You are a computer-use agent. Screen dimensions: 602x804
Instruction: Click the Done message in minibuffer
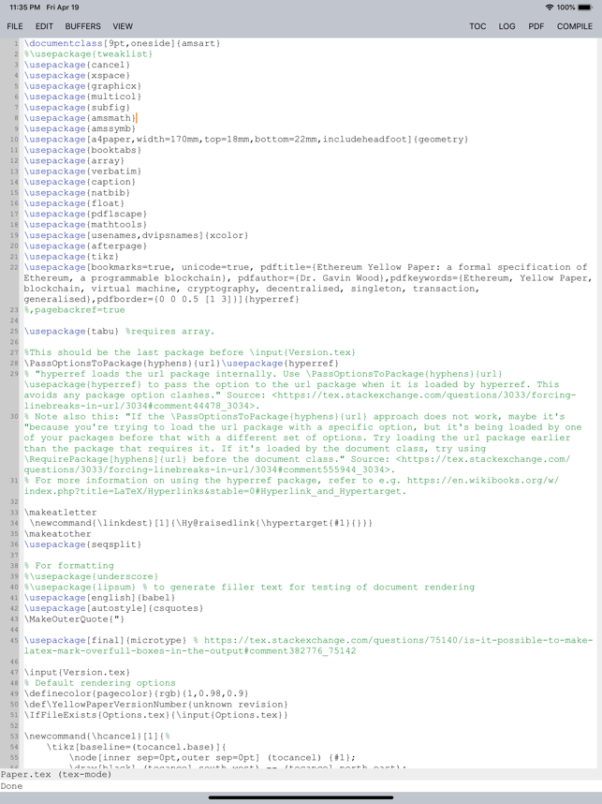point(11,786)
